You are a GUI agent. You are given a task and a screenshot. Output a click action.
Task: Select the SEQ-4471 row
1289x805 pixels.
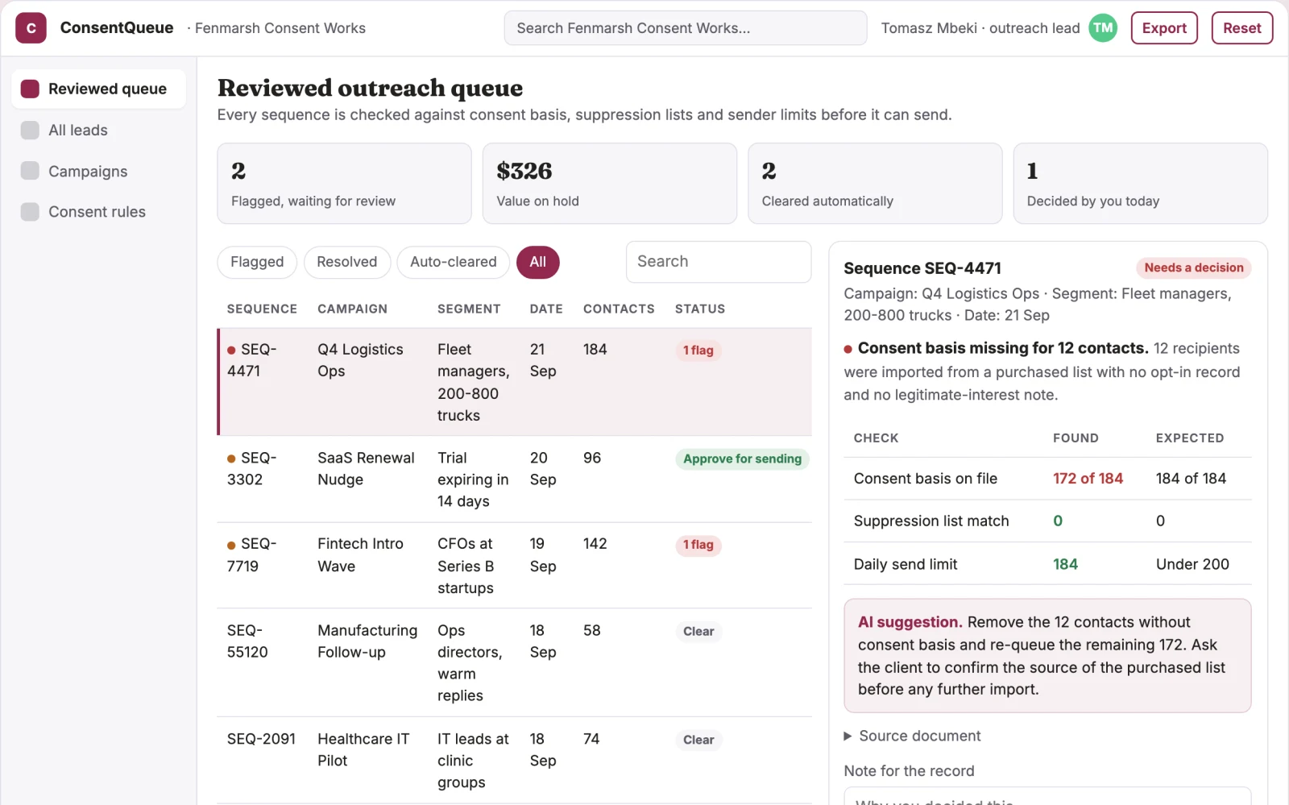pyautogui.click(x=515, y=382)
